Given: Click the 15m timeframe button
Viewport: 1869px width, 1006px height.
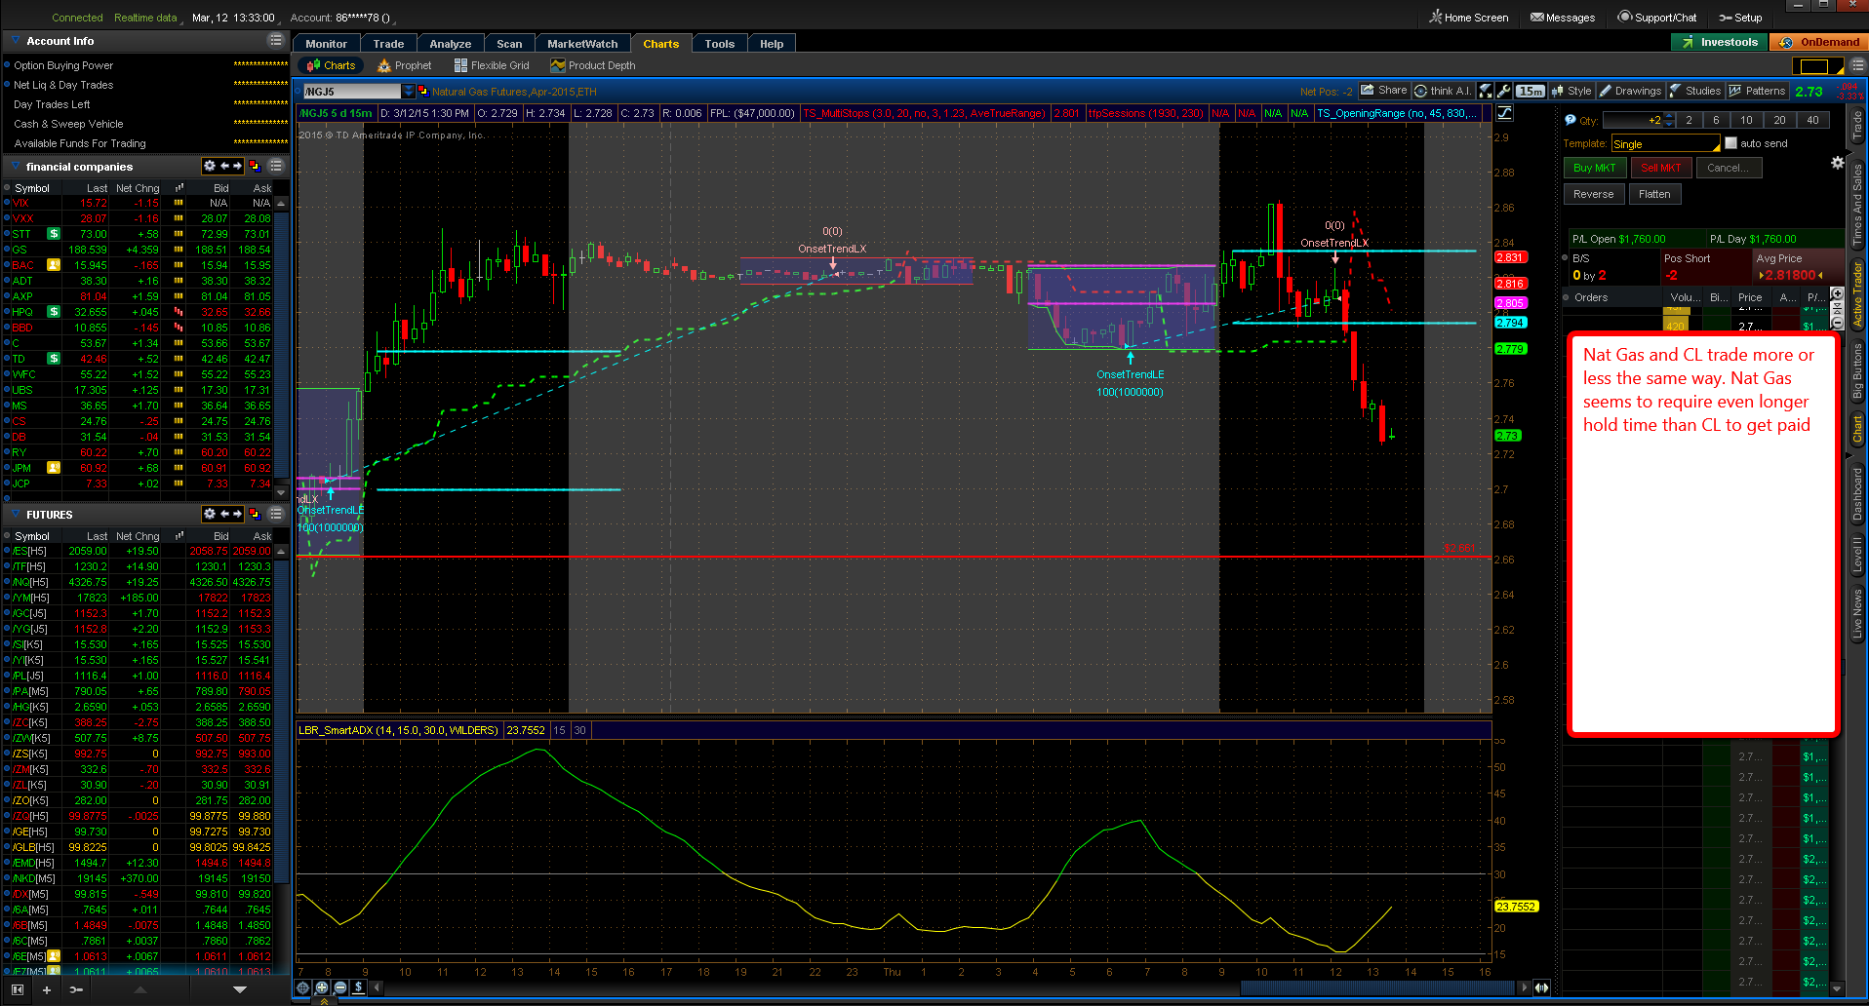Looking at the screenshot, I should tap(1531, 91).
